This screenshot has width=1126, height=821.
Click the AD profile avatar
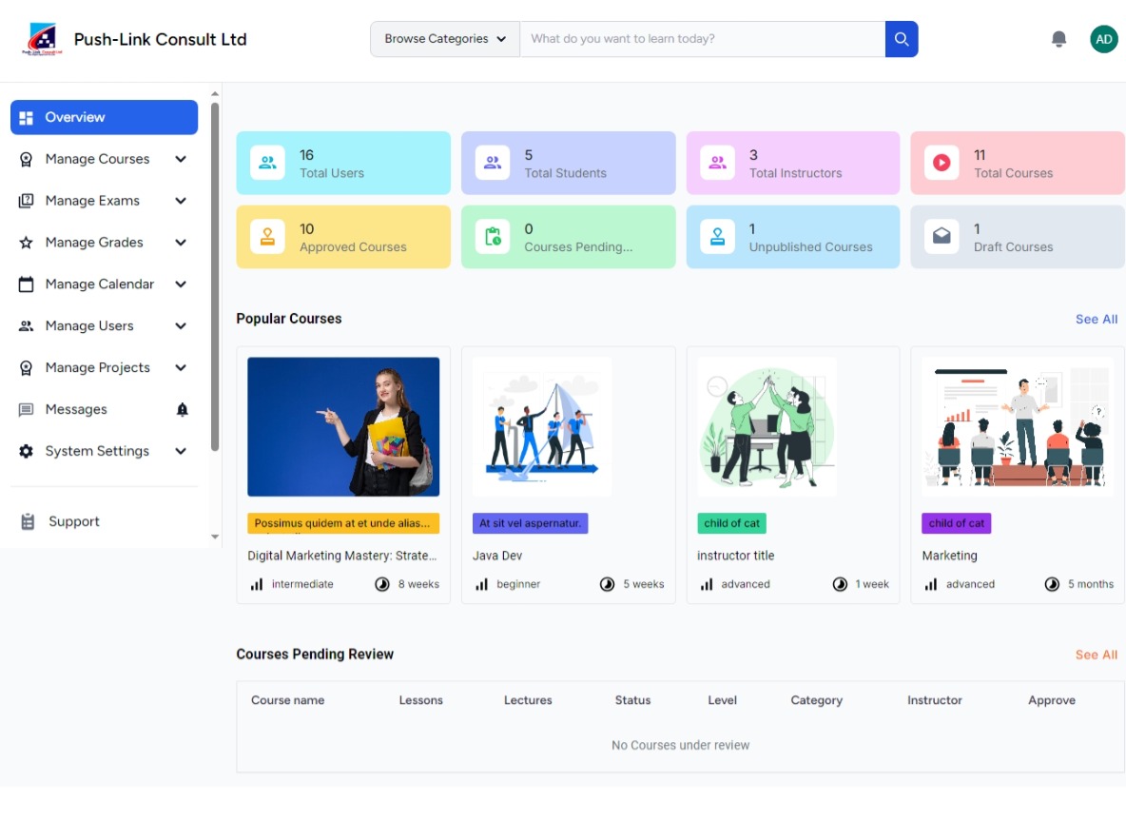[x=1103, y=38]
